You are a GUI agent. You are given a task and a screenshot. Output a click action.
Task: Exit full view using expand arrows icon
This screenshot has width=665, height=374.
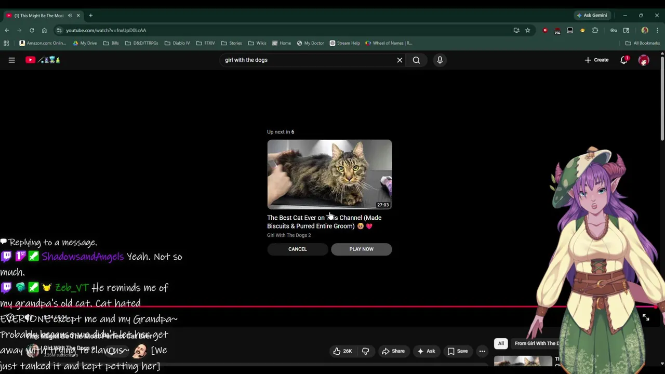pos(646,318)
